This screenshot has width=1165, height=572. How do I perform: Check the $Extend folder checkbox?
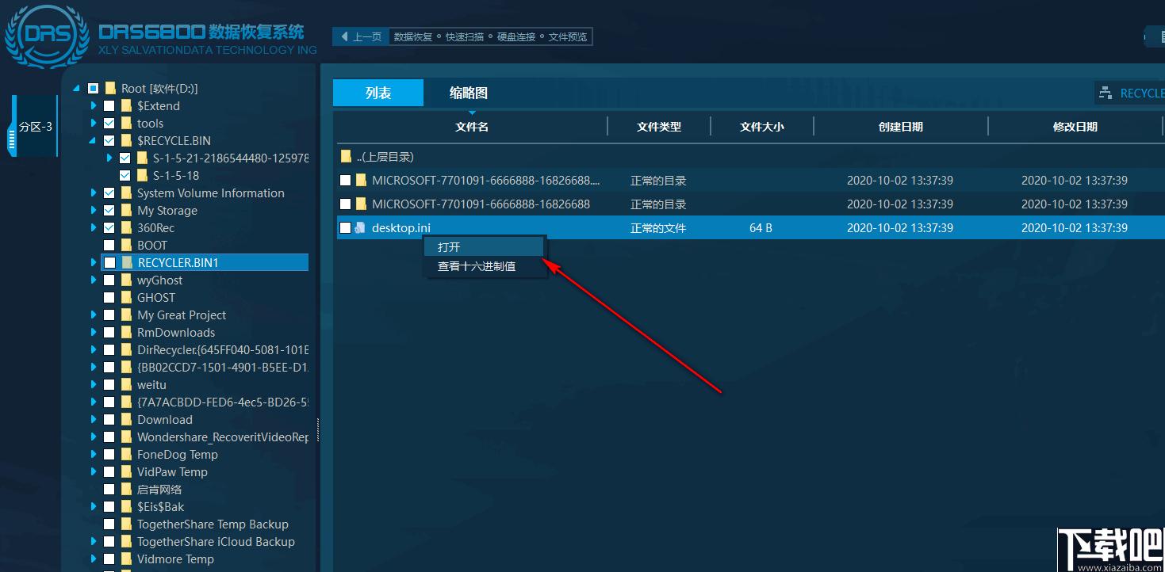109,106
